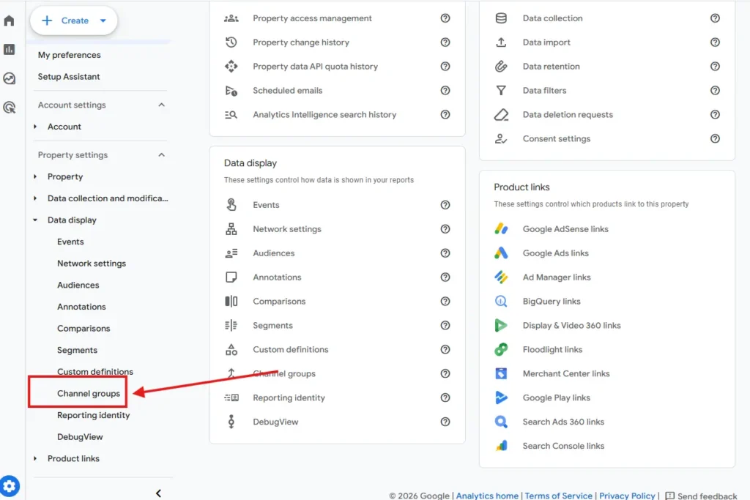The width and height of the screenshot is (750, 500).
Task: Select Channel groups in the sidebar
Action: (89, 394)
